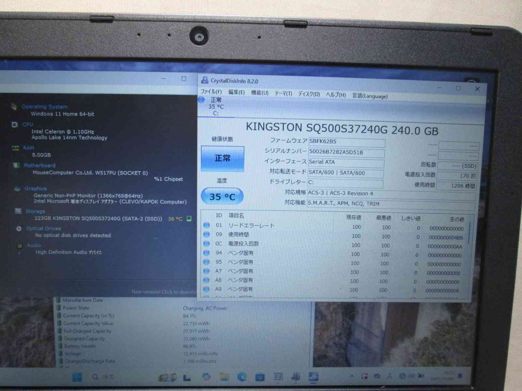522x391 pixels.
Task: Click status circle beside リードエラーレート attribute
Action: click(x=207, y=225)
